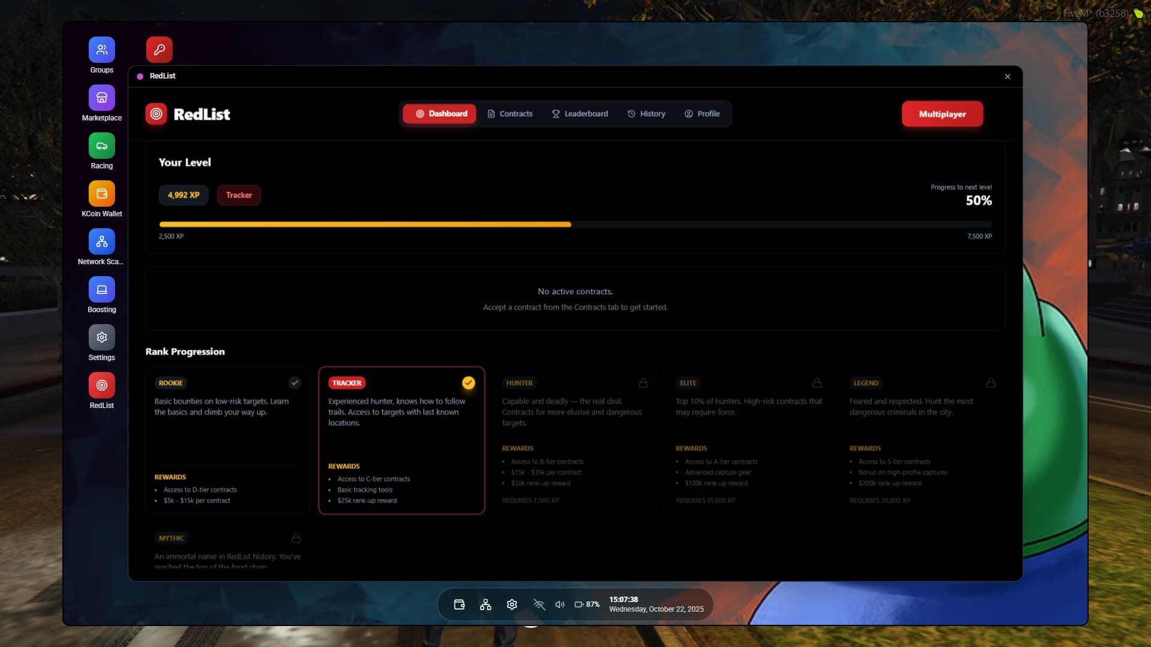The image size is (1151, 647).
Task: Open the wallet icon in the taskbar
Action: pyautogui.click(x=459, y=604)
